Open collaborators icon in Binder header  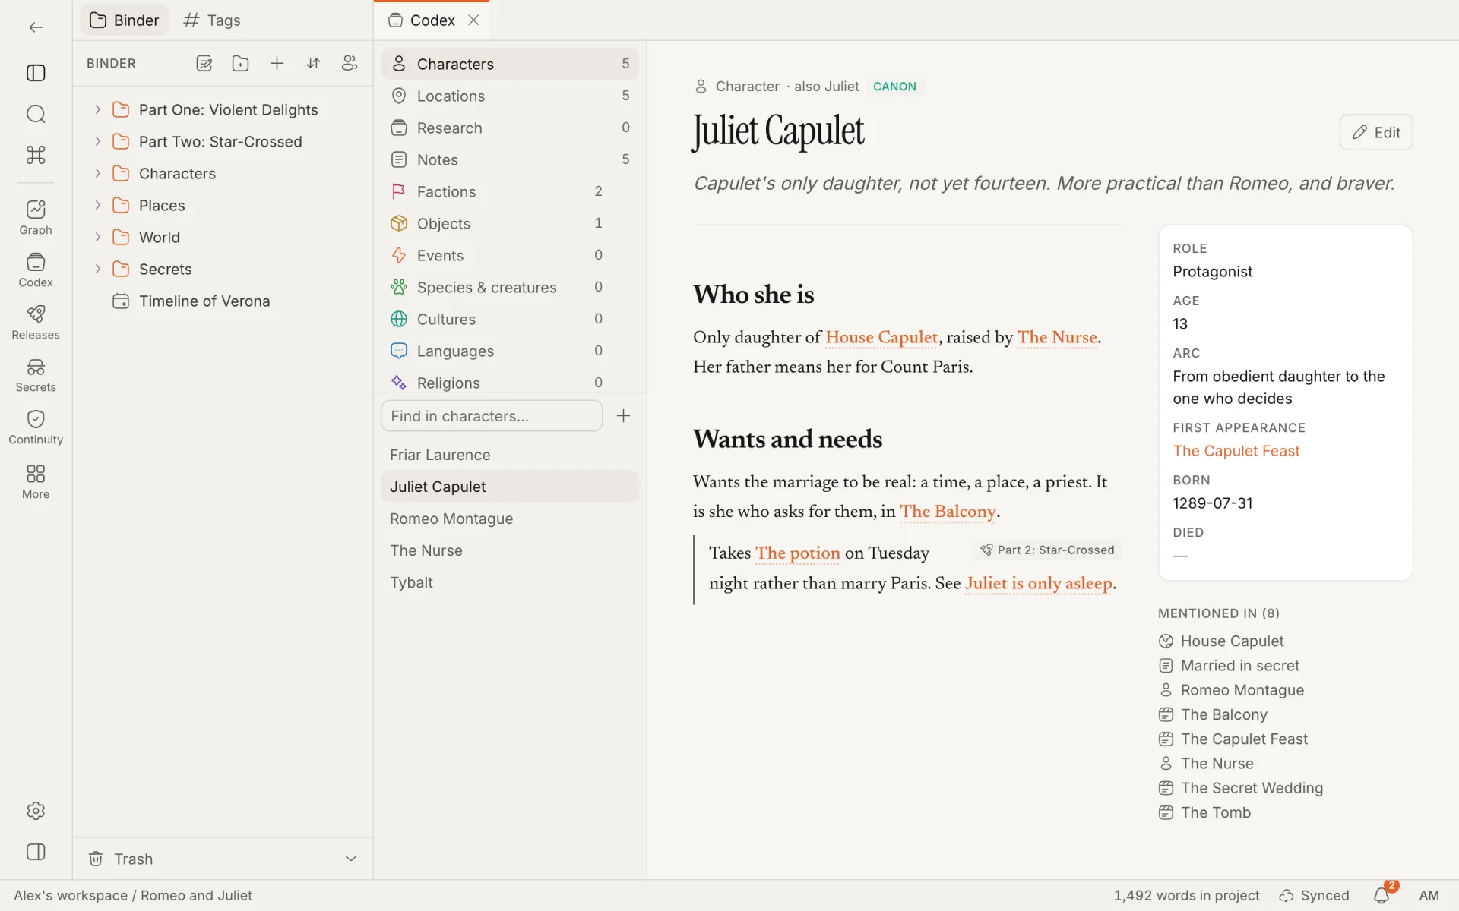pos(350,64)
